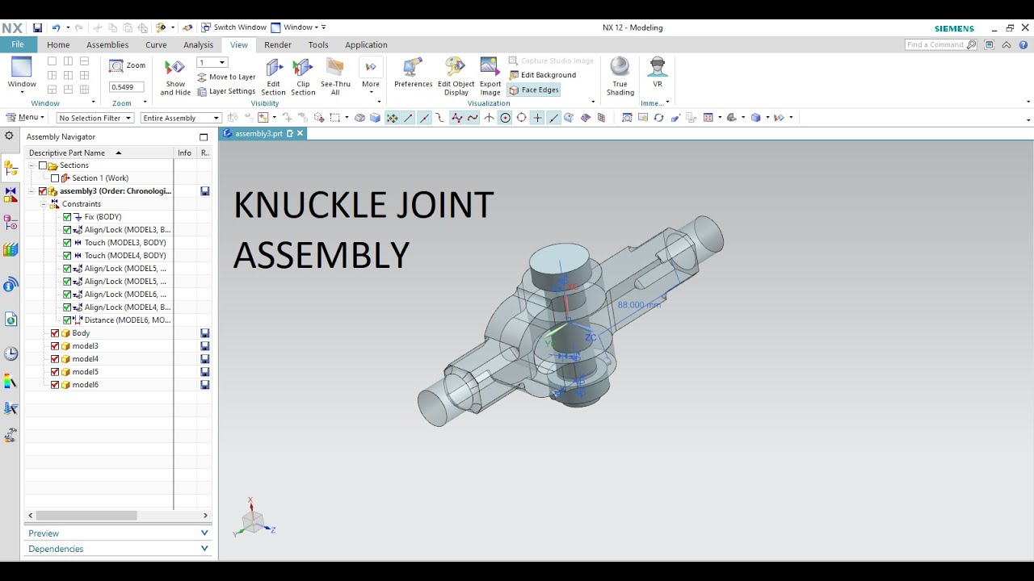
Task: Collapse the Constraints tree node
Action: point(44,204)
